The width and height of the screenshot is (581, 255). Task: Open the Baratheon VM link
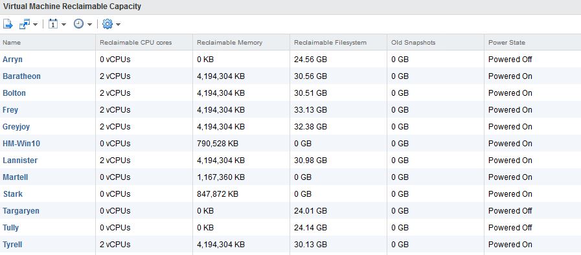pyautogui.click(x=21, y=76)
